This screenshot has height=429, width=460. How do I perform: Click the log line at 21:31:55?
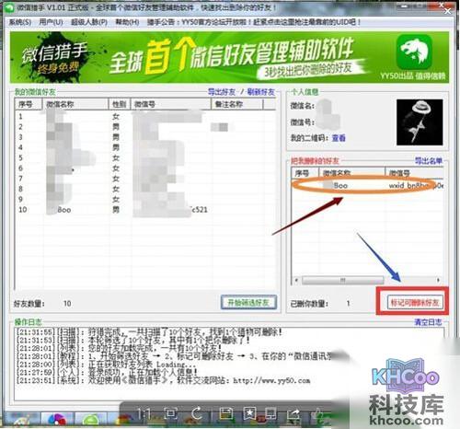pos(149,331)
